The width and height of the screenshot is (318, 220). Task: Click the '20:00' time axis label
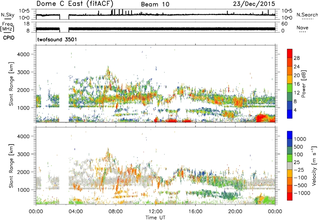tap(235, 211)
